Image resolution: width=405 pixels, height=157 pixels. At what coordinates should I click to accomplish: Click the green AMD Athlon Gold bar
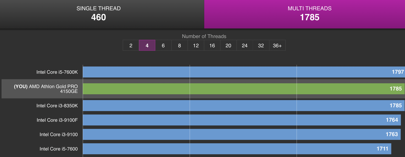244,89
